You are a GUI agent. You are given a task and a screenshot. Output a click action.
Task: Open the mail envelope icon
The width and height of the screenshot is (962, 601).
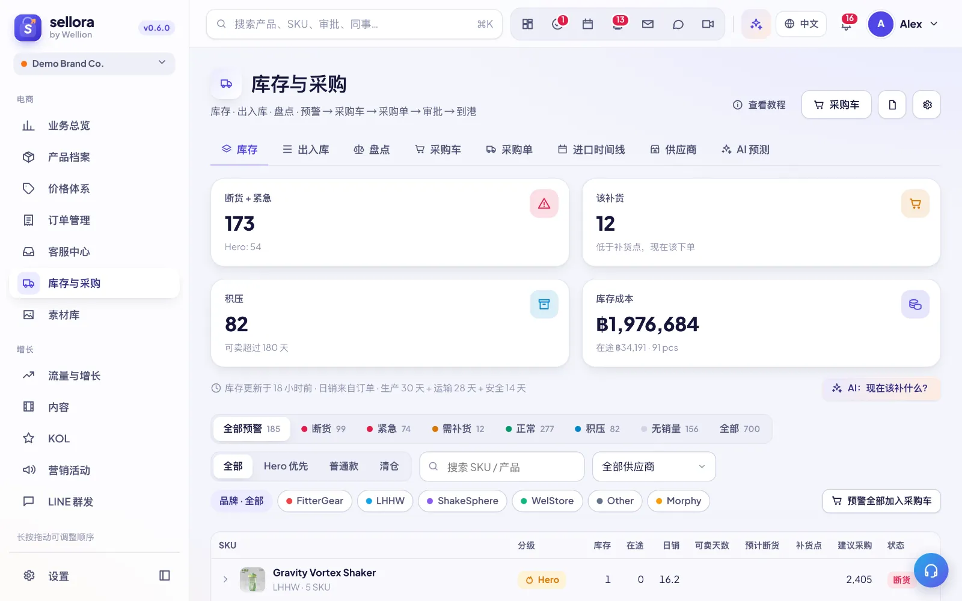pyautogui.click(x=648, y=24)
